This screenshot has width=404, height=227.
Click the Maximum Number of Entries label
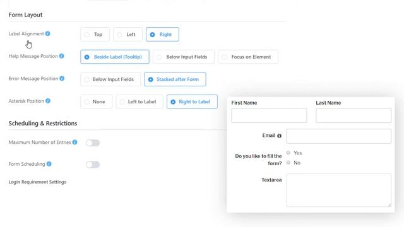[x=40, y=143]
